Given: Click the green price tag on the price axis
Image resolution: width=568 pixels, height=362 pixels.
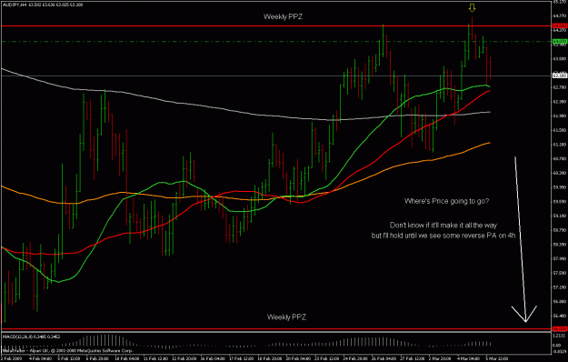Looking at the screenshot, I should (x=560, y=42).
